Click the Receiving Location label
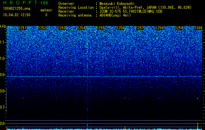Viewport: 205px width, 130px height. point(76,7)
